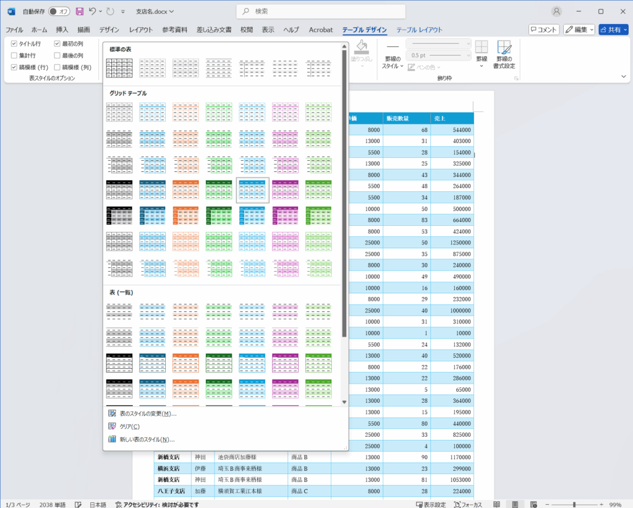
Task: Check the Last Column (最後の列) checkbox
Action: [57, 56]
